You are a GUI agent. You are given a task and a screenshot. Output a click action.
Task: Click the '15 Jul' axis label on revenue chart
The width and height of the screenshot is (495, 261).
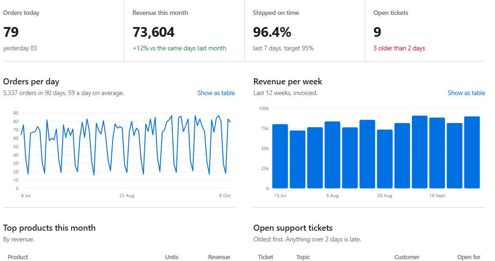coord(280,196)
